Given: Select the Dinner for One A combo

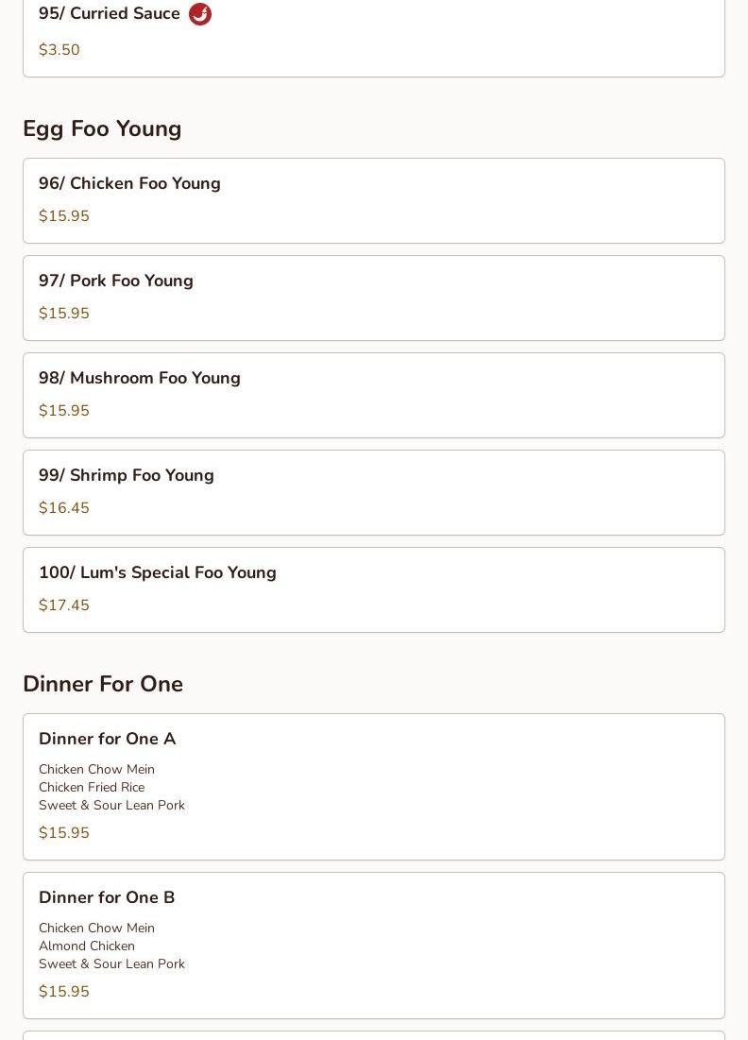Looking at the screenshot, I should point(107,740).
